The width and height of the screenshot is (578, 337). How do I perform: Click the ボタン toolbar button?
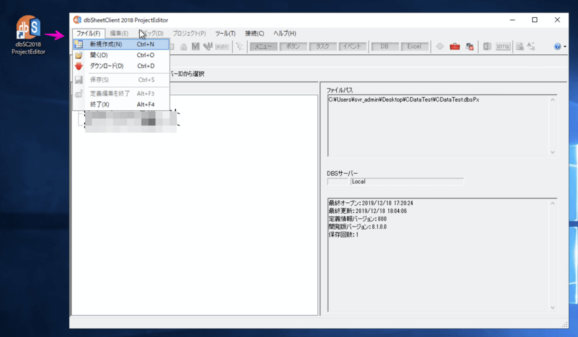(293, 47)
